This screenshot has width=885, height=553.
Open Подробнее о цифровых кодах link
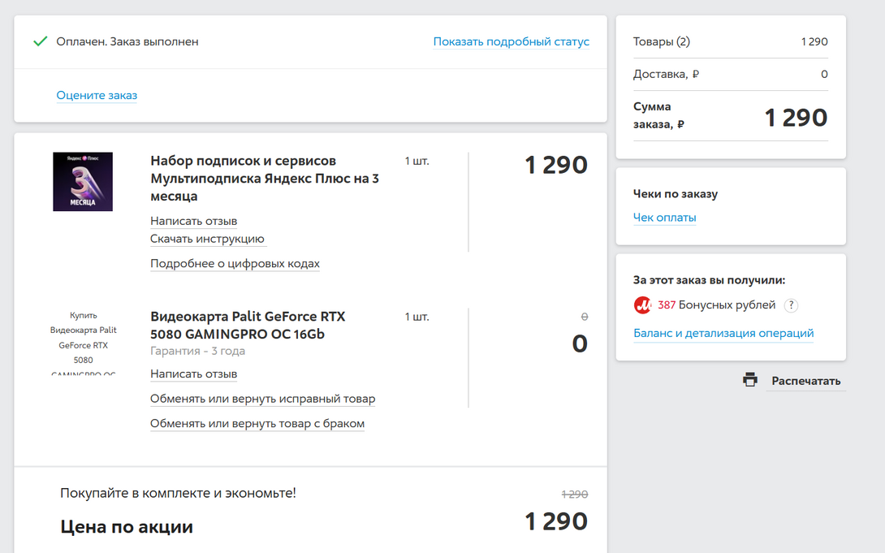point(235,264)
